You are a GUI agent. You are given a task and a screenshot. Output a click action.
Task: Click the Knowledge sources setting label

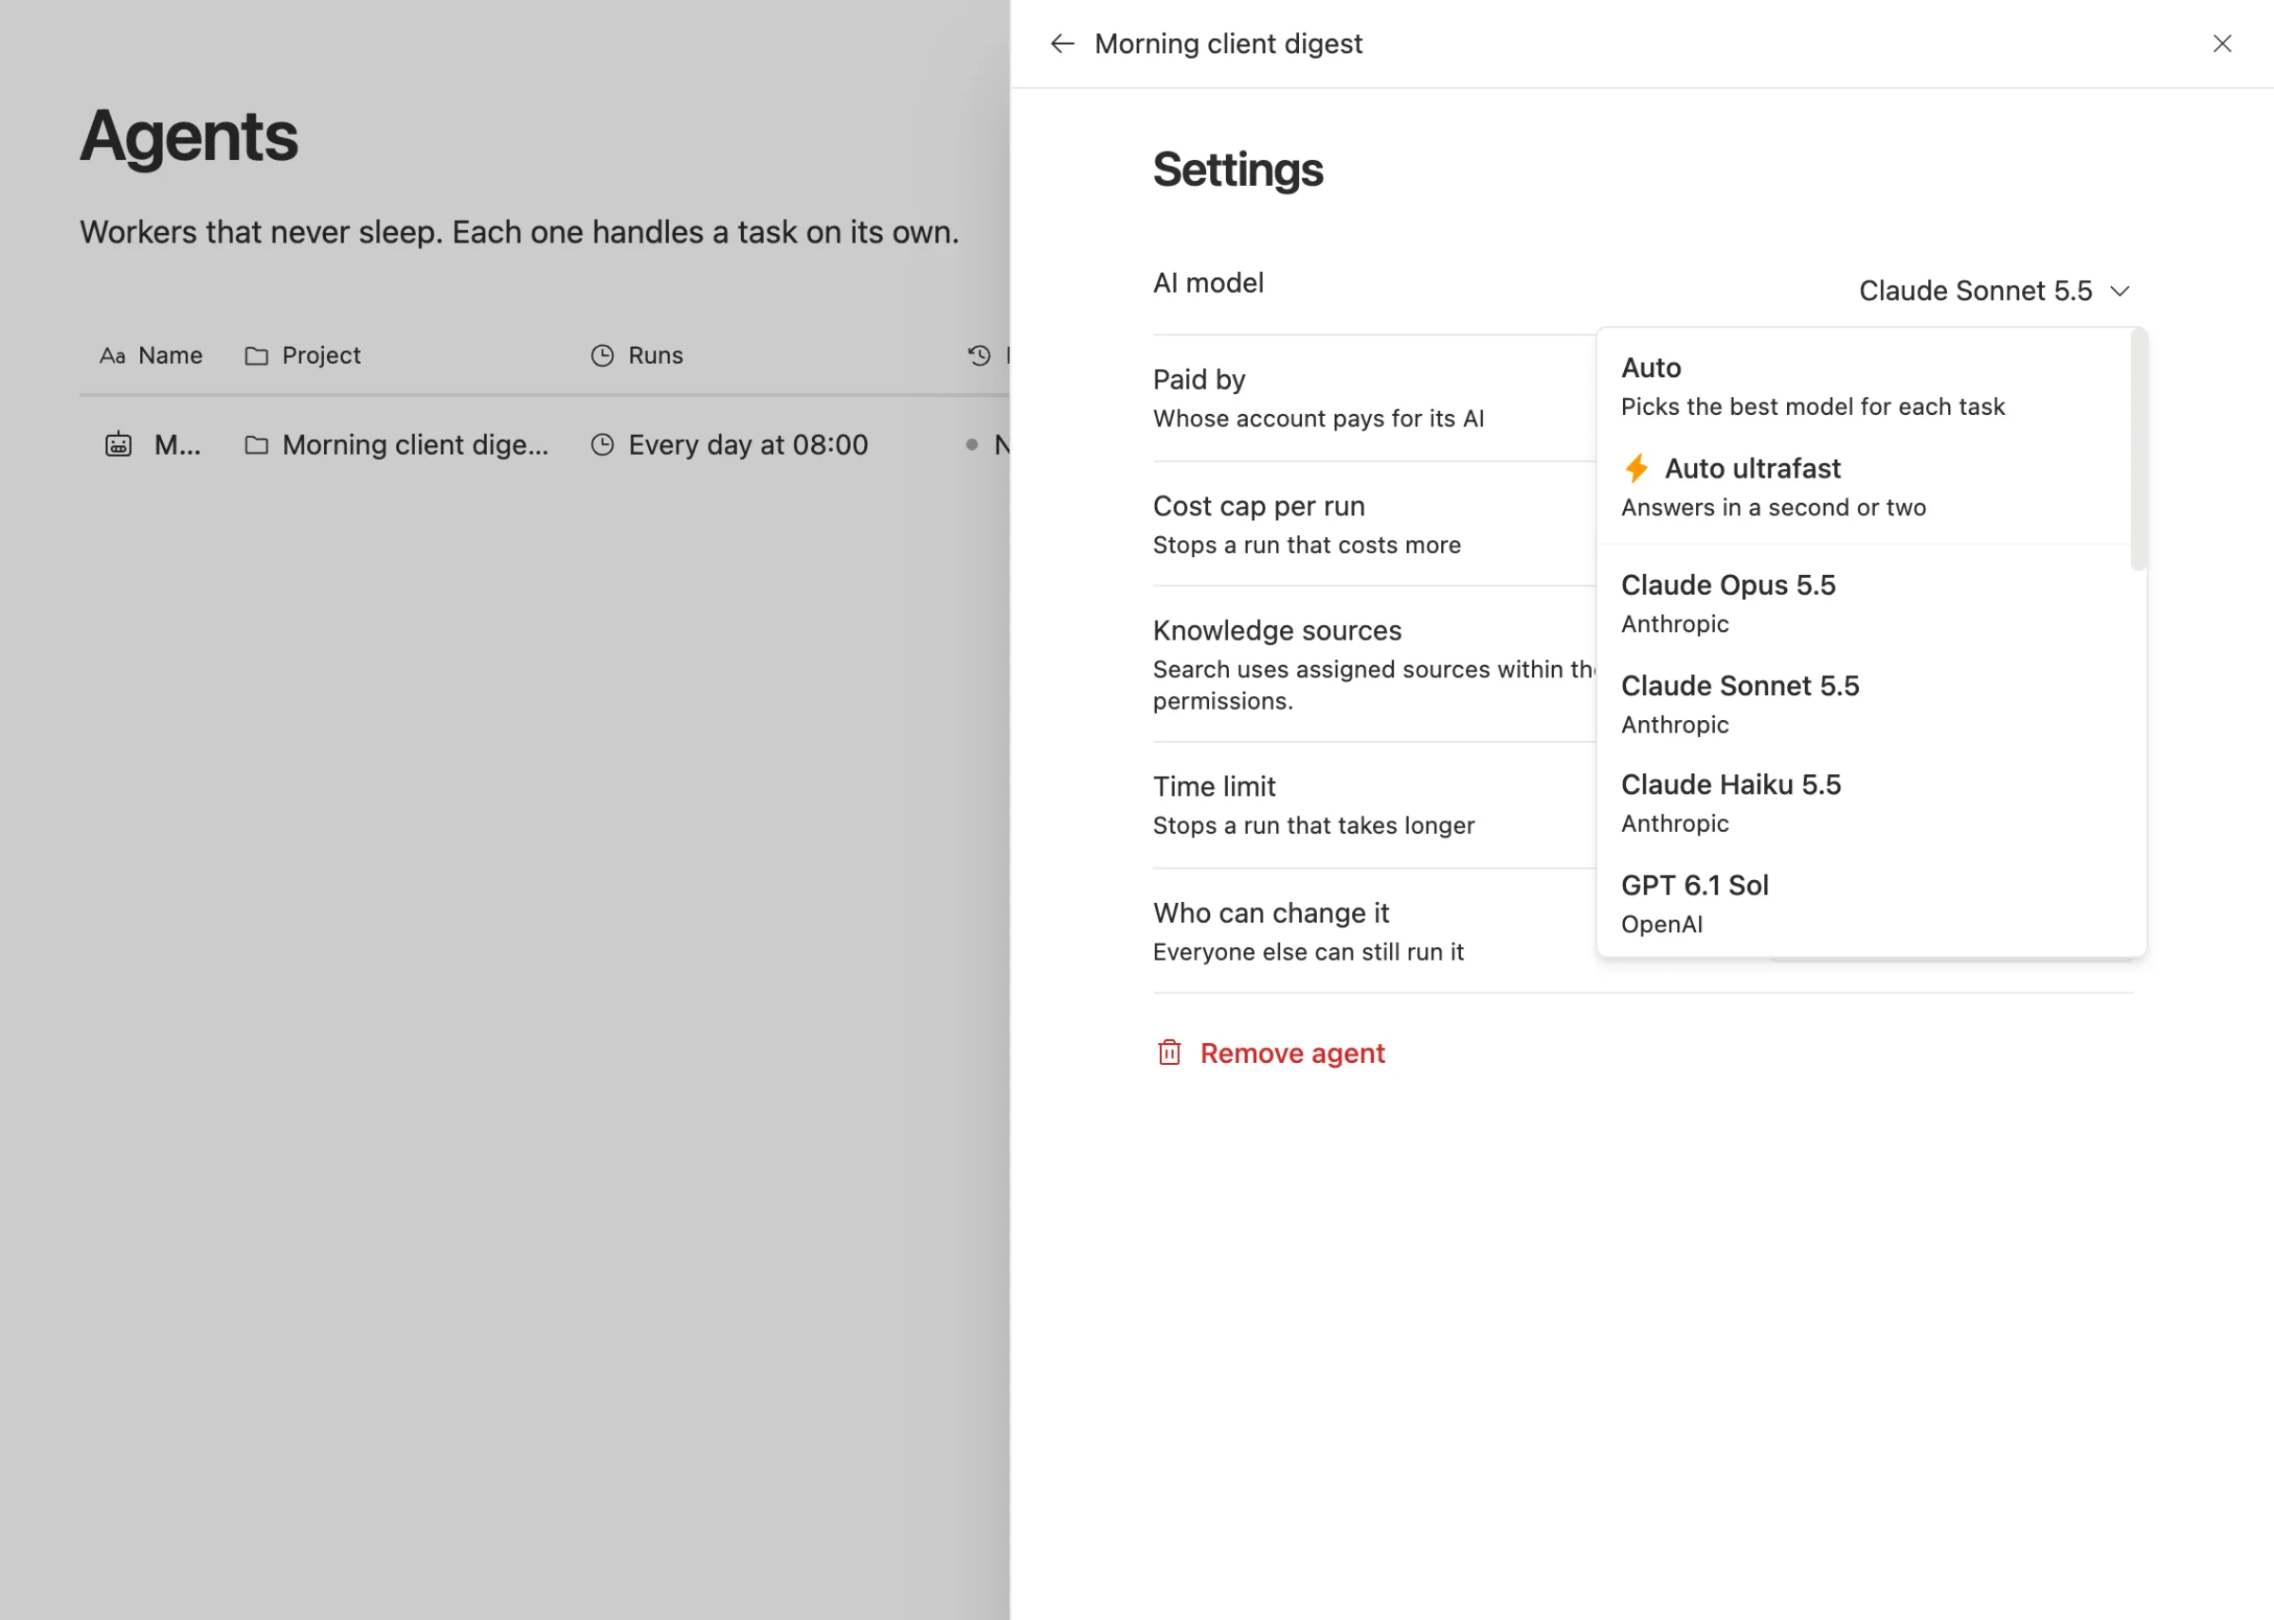click(x=1276, y=630)
